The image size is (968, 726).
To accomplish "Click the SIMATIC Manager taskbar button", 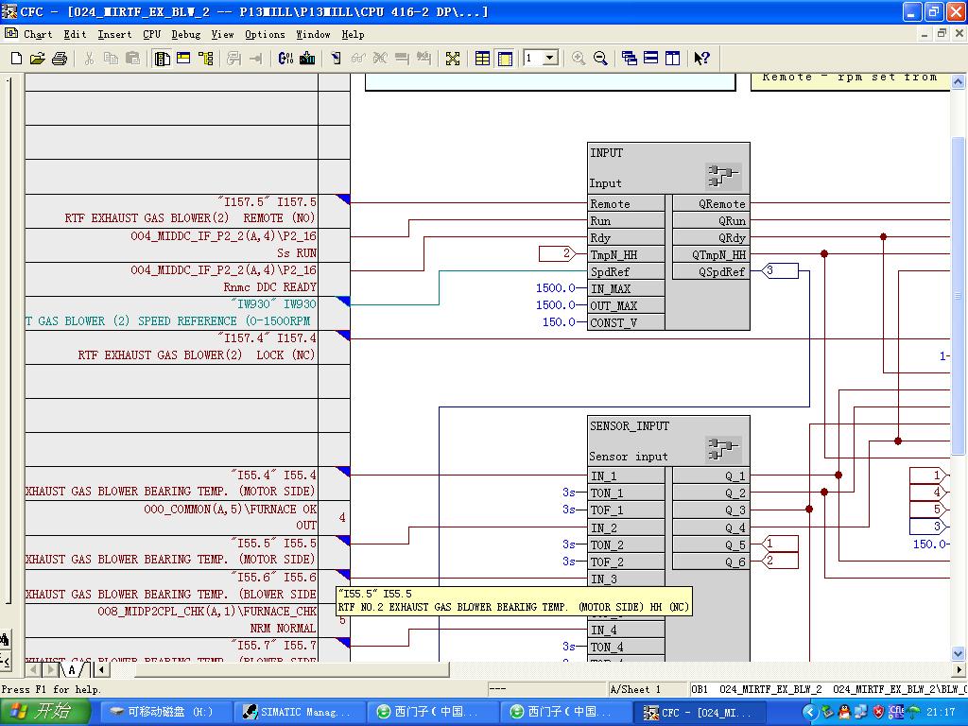I will (296, 712).
